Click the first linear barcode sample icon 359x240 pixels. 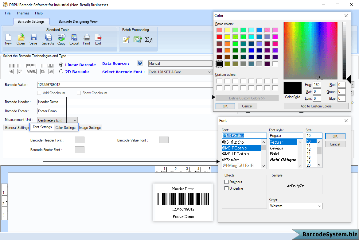pyautogui.click(x=15, y=66)
